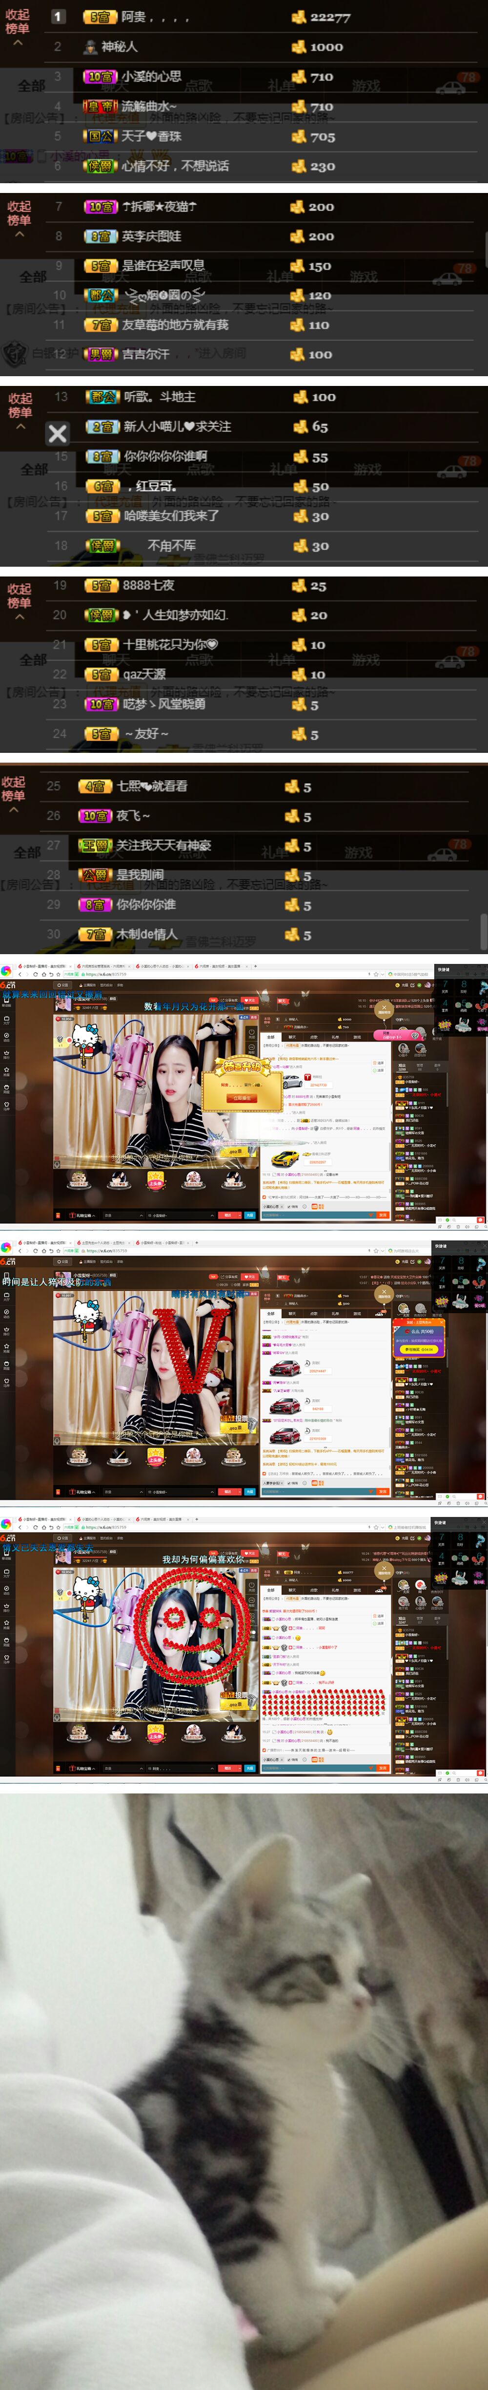Click 4富 badge beside 七熙❤就看看
The image size is (488, 2390).
point(95,786)
